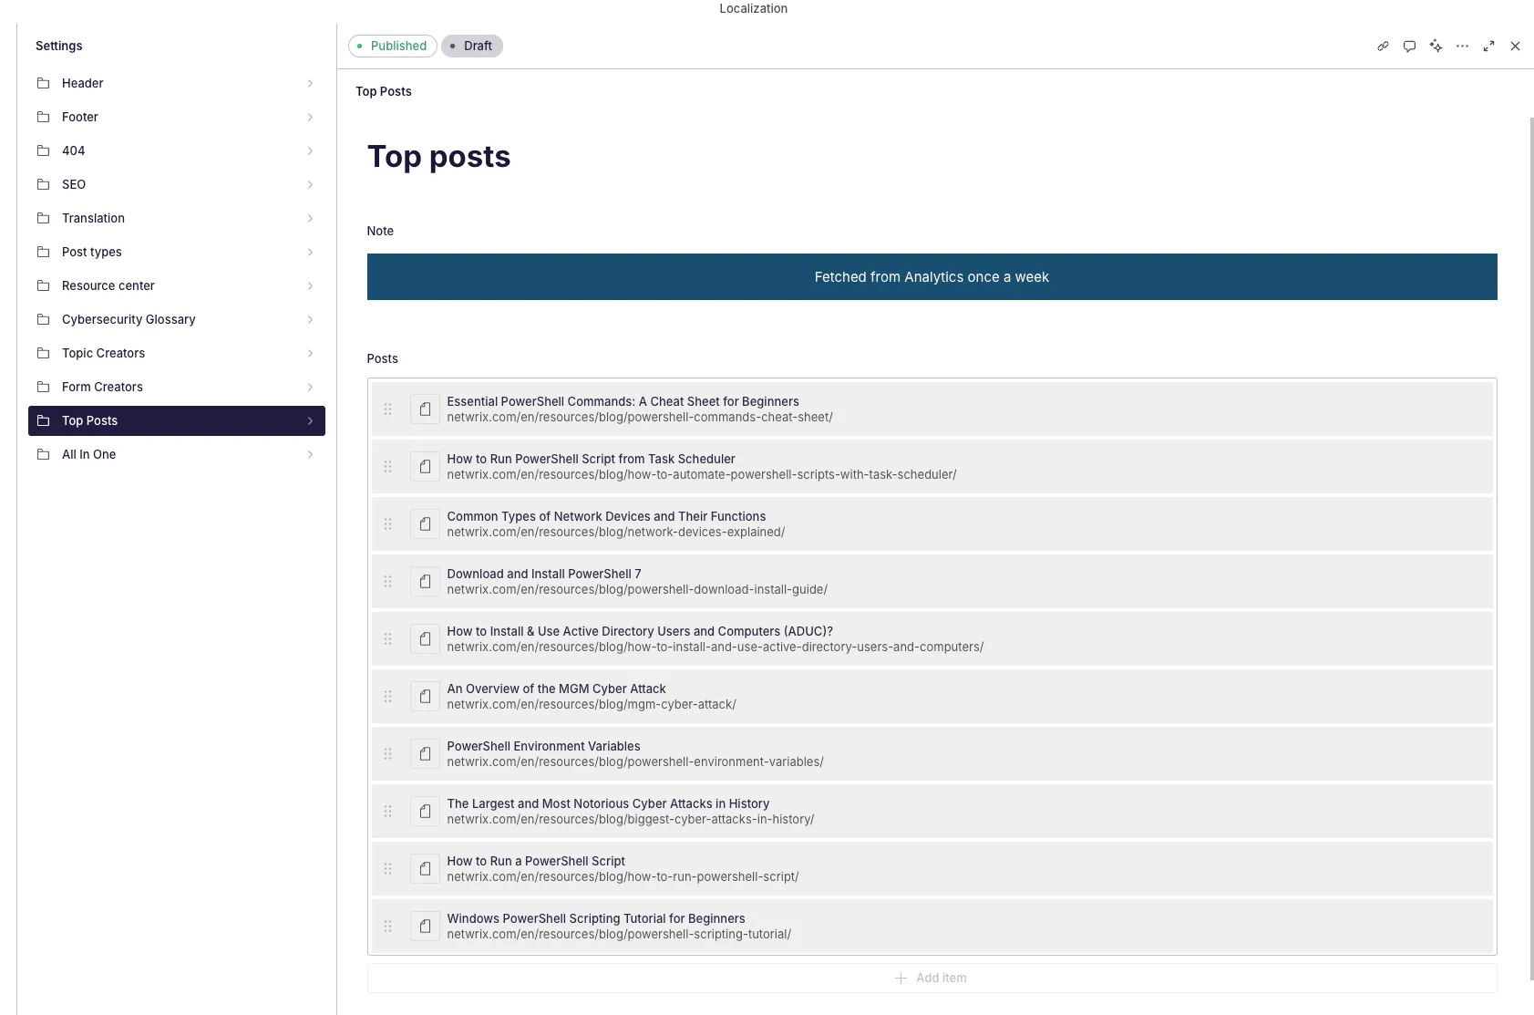The width and height of the screenshot is (1534, 1015).
Task: Expand the Cybersecurity Glossary chevron
Action: (x=310, y=319)
